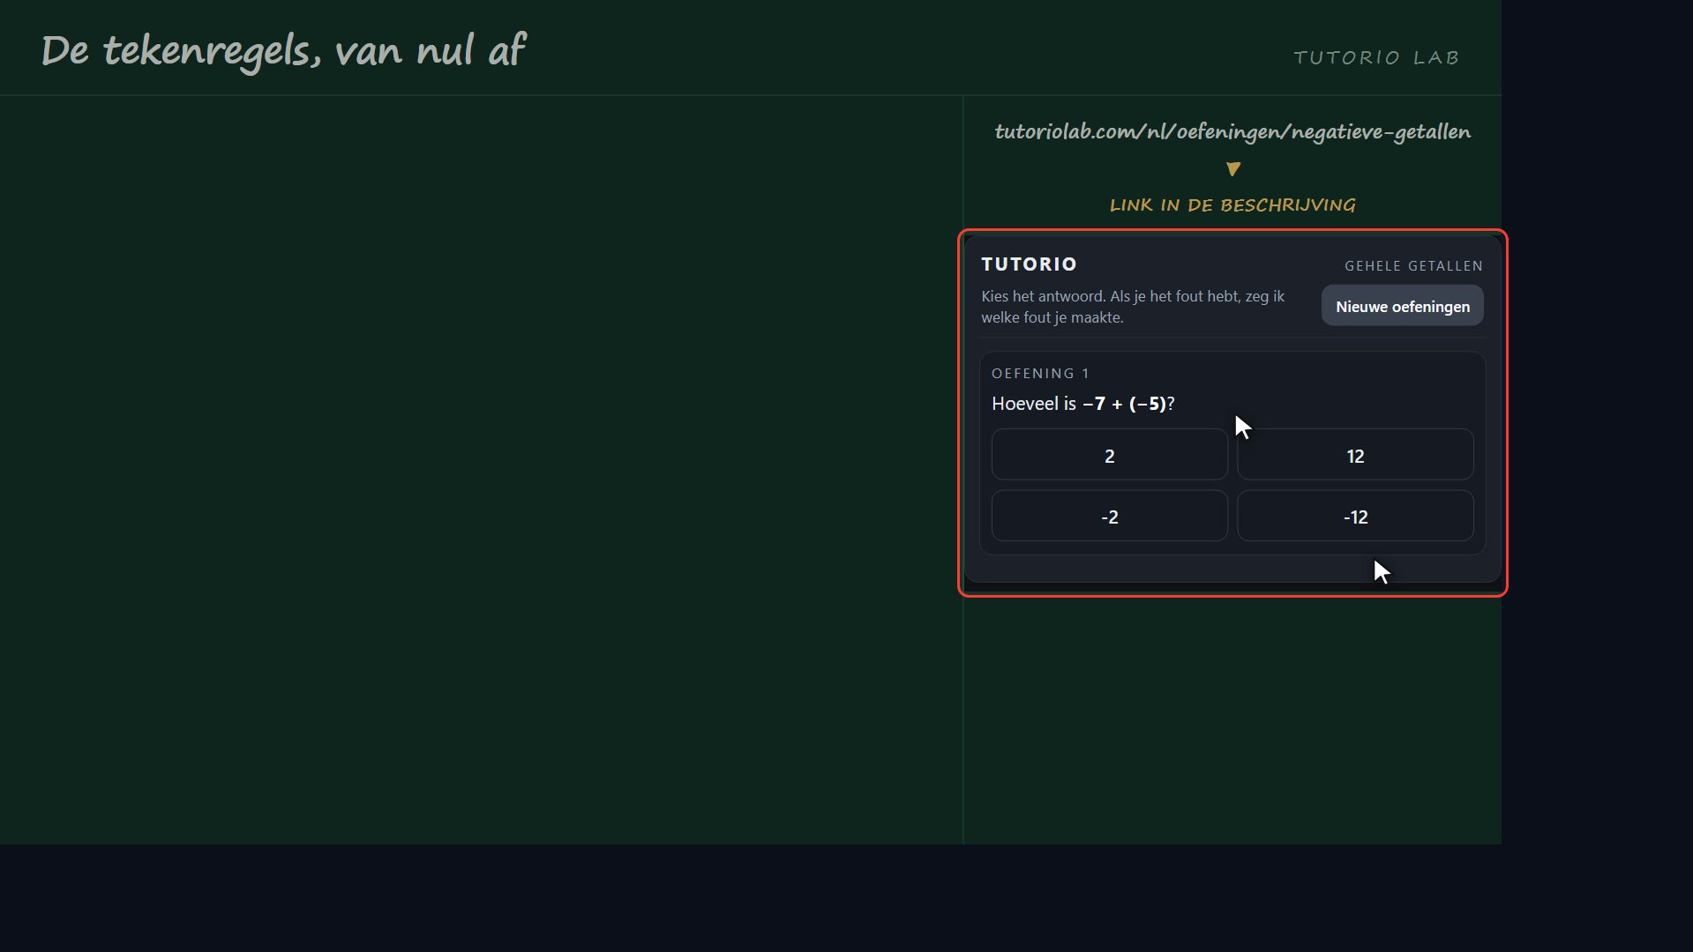The height and width of the screenshot is (952, 1693).
Task: Click the Nieuwe oefeningen button
Action: (x=1402, y=306)
